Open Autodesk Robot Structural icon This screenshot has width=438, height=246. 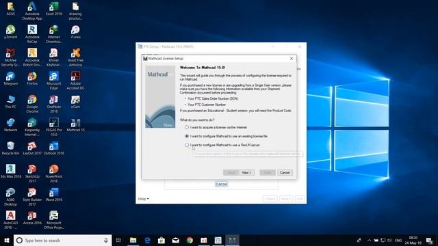(32, 57)
